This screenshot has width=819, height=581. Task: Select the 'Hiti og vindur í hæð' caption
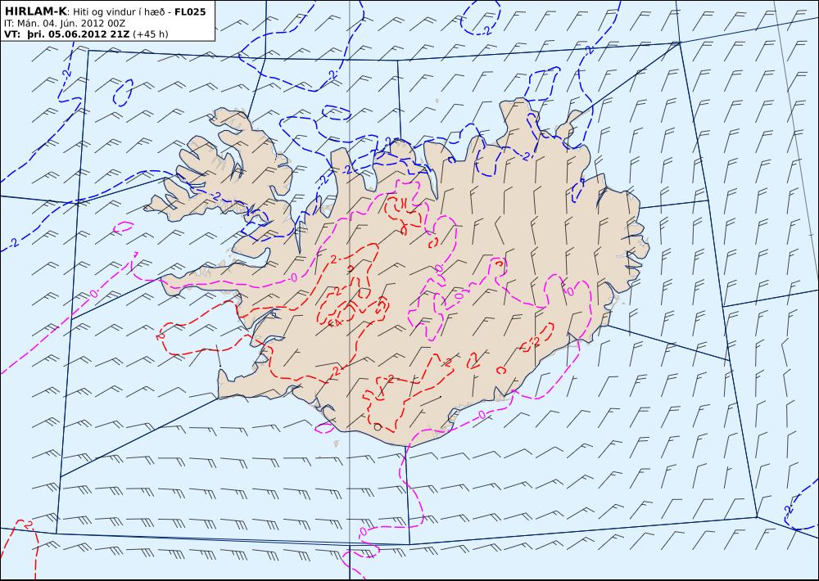(x=119, y=12)
